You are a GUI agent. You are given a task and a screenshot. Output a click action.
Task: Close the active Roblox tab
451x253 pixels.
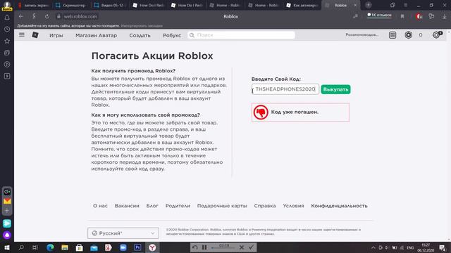(x=355, y=5)
